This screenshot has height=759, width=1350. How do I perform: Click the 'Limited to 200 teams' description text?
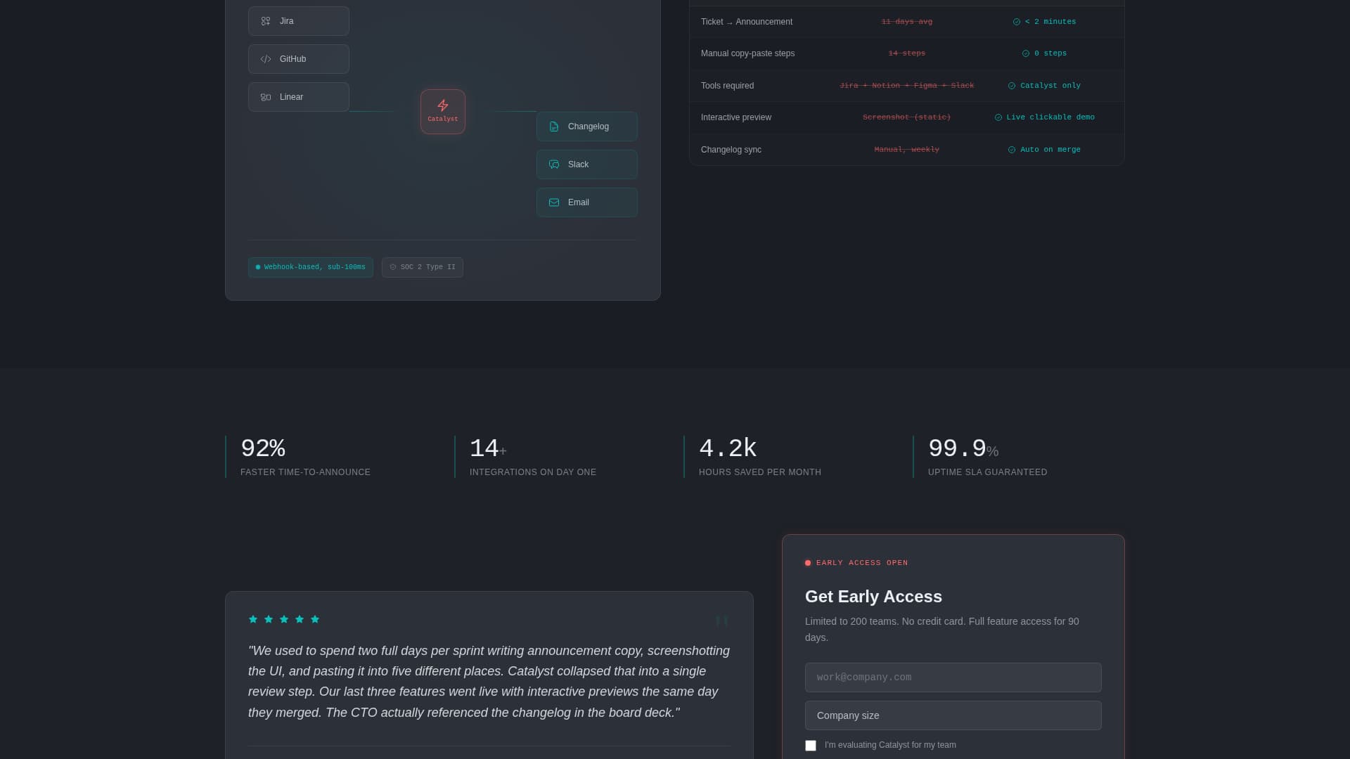click(942, 630)
